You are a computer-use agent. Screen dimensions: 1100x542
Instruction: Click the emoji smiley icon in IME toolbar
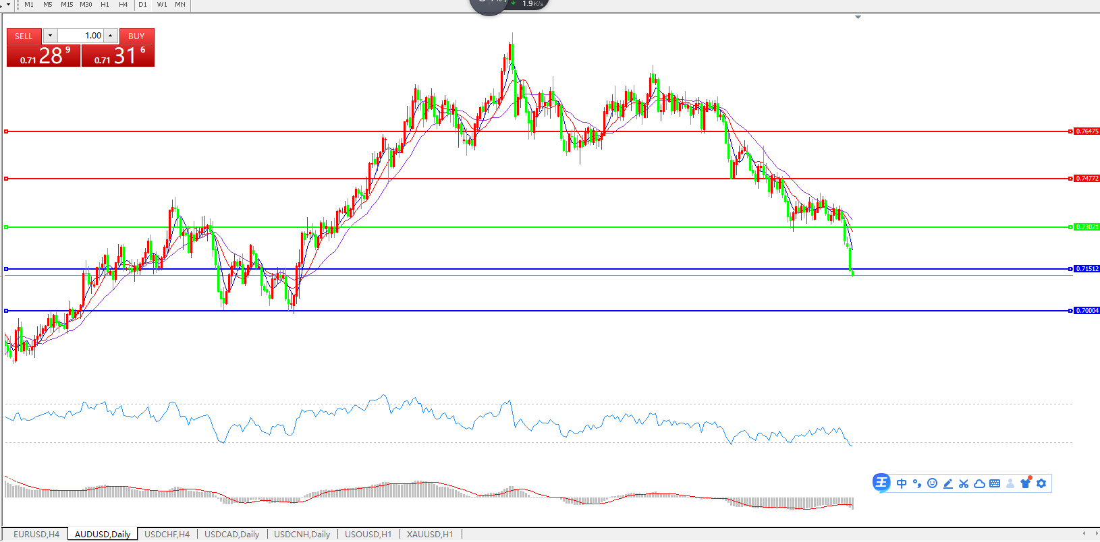pos(932,483)
